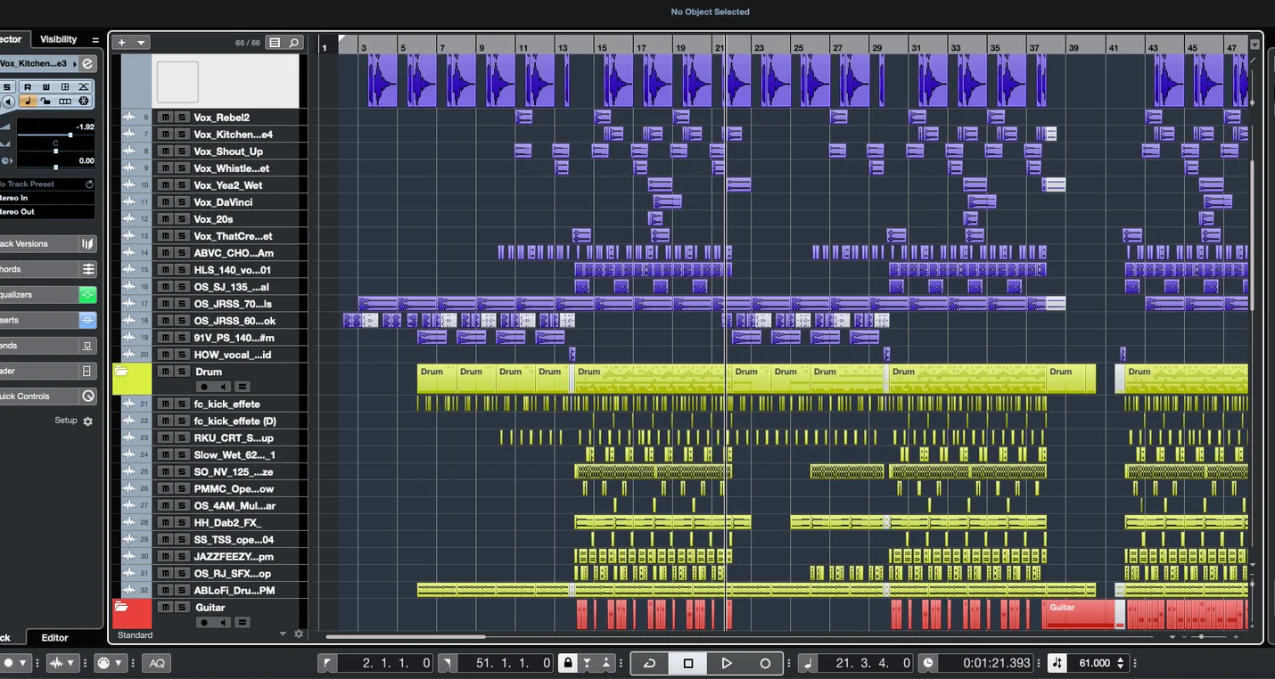
Task: Collapse the Guitar folder track
Action: pyautogui.click(x=121, y=607)
